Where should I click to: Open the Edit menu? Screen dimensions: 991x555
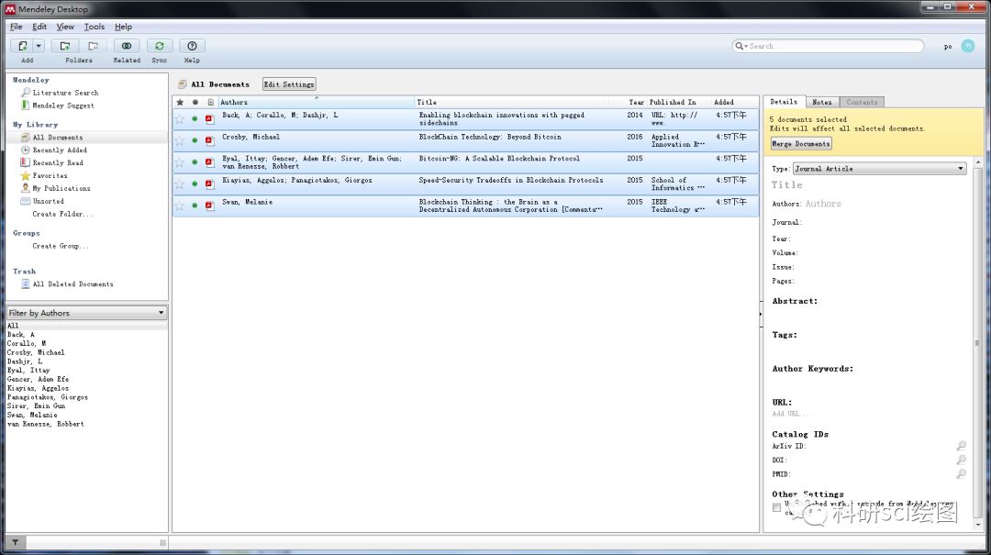39,27
